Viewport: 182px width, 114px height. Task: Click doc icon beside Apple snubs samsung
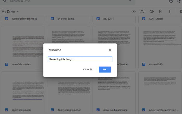tap(98, 110)
